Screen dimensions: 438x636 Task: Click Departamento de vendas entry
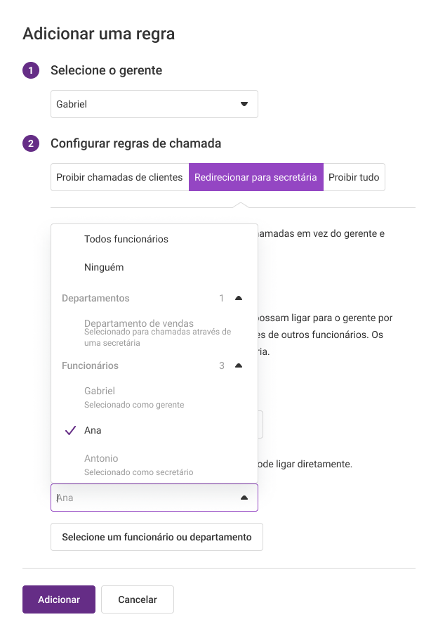coord(154,332)
